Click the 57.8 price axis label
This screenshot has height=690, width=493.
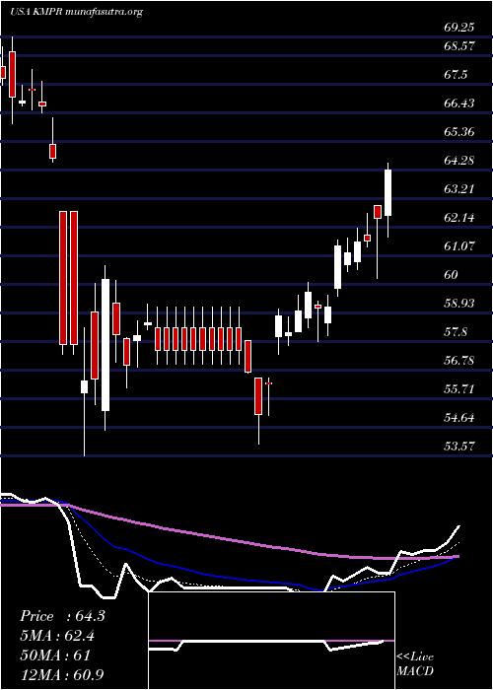(x=456, y=332)
